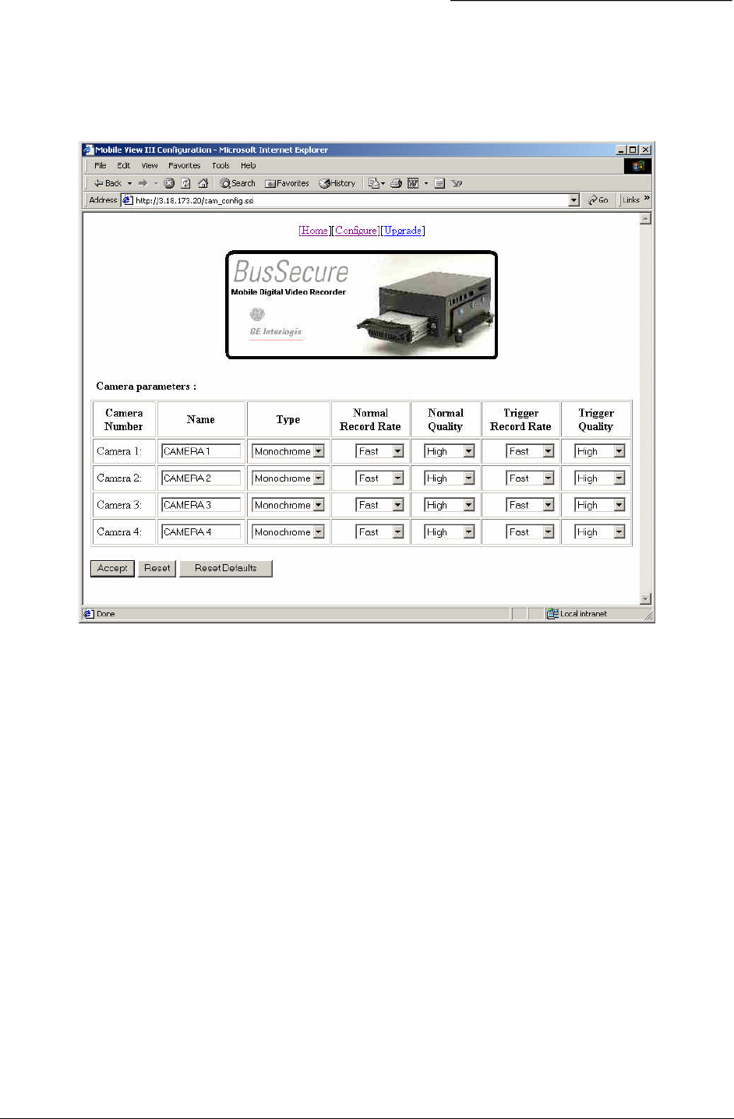Click the BusSecure recorder banner image

(362, 305)
